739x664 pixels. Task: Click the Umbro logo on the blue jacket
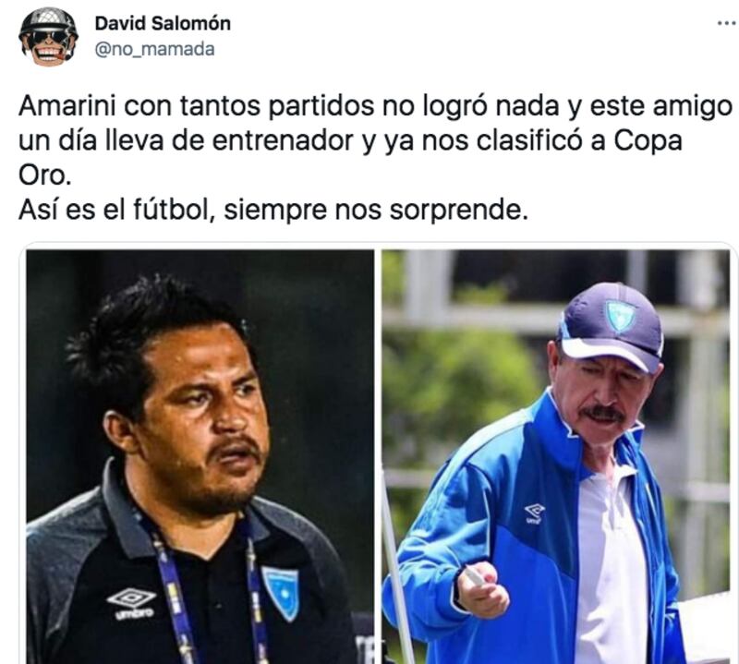click(x=534, y=513)
